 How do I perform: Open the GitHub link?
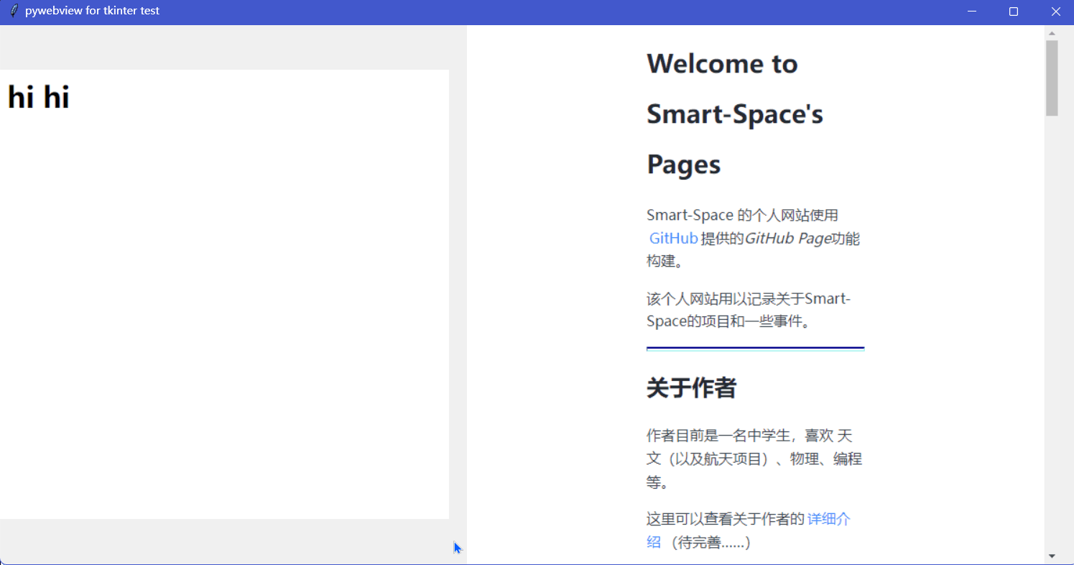point(673,239)
